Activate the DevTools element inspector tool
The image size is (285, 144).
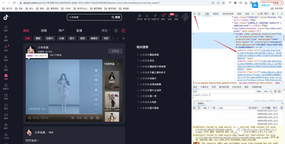tap(194, 14)
